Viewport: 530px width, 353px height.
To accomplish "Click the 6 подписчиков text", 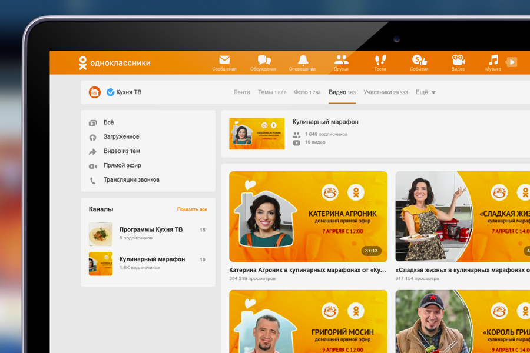I will point(136,238).
